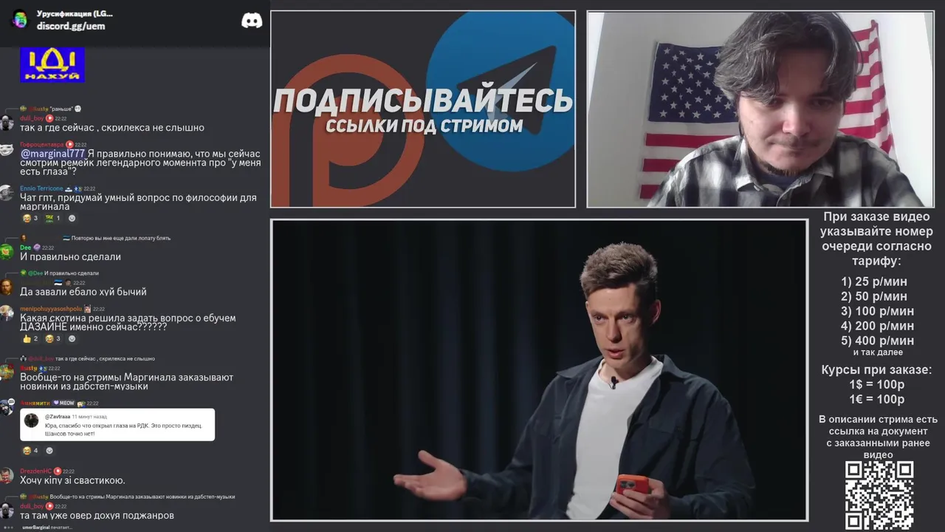Click the "1€ = 100р" exchange rate
Viewport: 945px width, 532px height.
pos(877,400)
